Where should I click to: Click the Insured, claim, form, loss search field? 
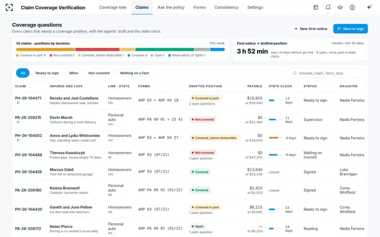327,73
